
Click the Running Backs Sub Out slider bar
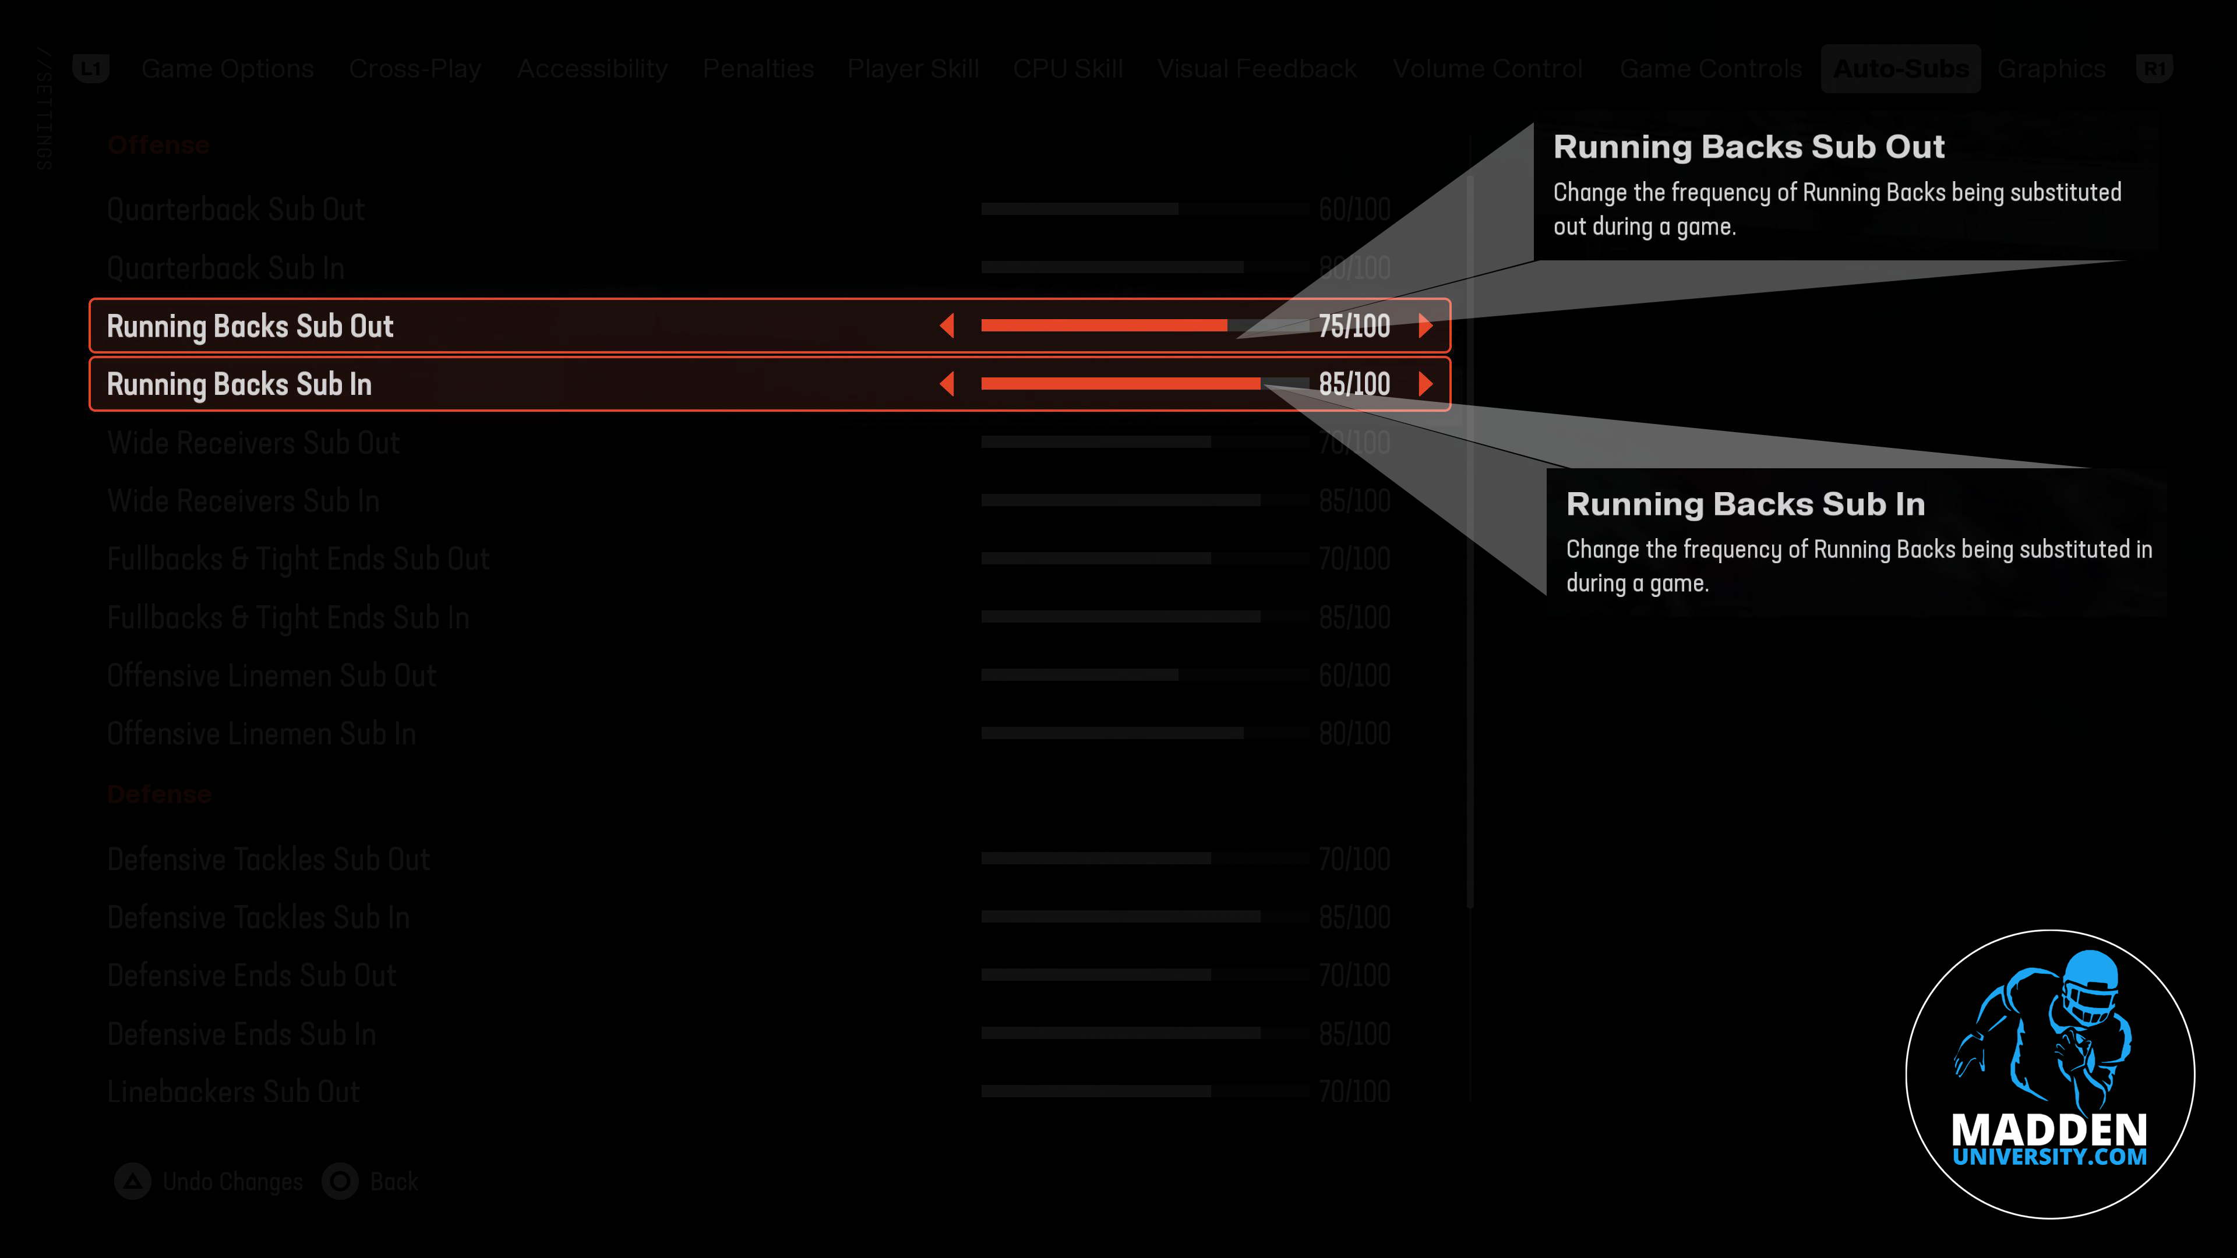1129,326
